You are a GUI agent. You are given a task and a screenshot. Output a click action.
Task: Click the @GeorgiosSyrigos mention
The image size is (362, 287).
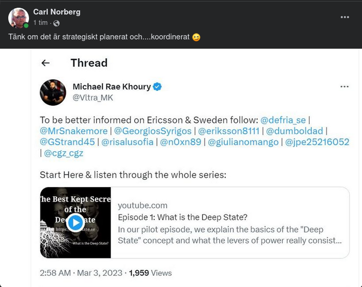tap(152, 131)
